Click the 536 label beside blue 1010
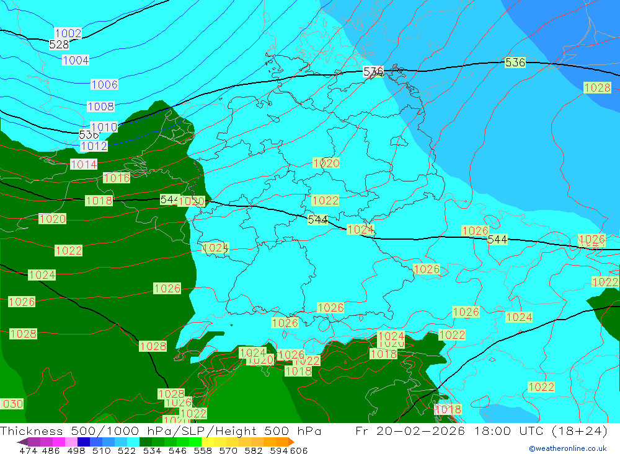 coord(88,135)
